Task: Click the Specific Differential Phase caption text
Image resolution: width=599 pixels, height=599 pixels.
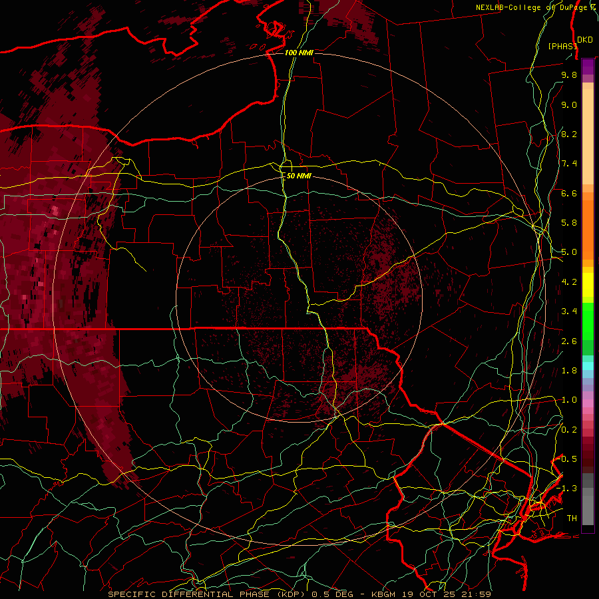Action: coord(208,594)
